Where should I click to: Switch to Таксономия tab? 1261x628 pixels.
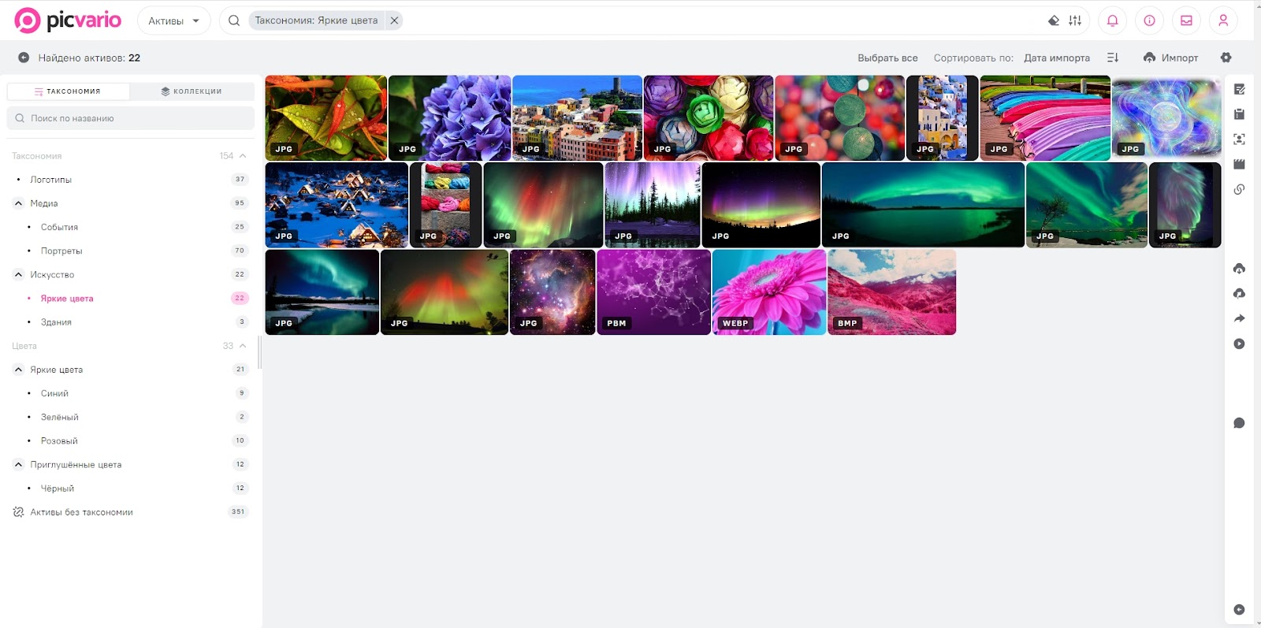(x=69, y=91)
